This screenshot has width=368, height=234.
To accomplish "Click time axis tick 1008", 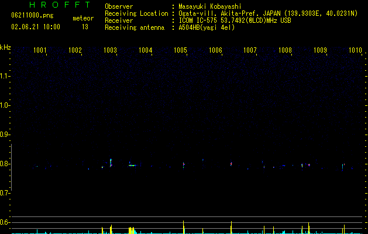I will [x=285, y=50].
